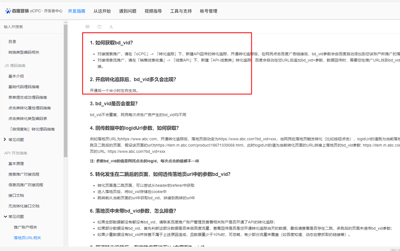Image resolution: width=400 pixels, height=251 pixels.
Task: Toggle the sidebar list icon
Action: click(x=87, y=27)
